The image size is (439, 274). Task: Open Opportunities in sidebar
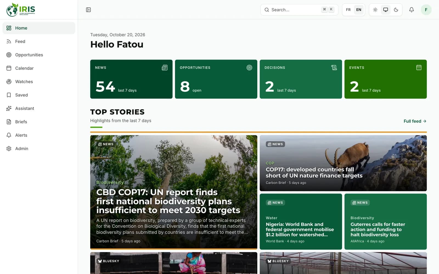tap(39, 55)
